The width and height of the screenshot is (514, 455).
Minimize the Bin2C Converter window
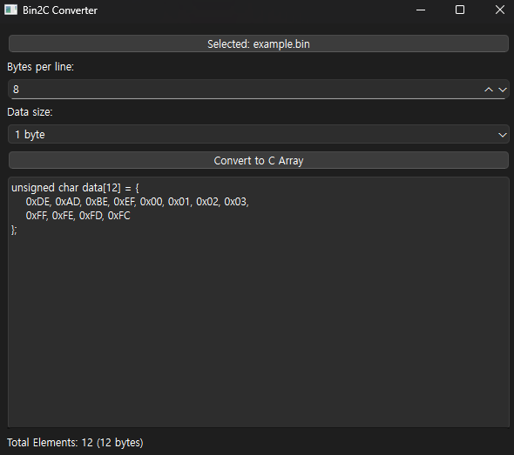[421, 10]
